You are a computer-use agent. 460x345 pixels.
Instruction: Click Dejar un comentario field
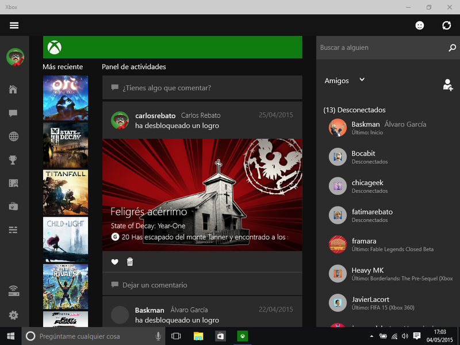pyautogui.click(x=202, y=285)
